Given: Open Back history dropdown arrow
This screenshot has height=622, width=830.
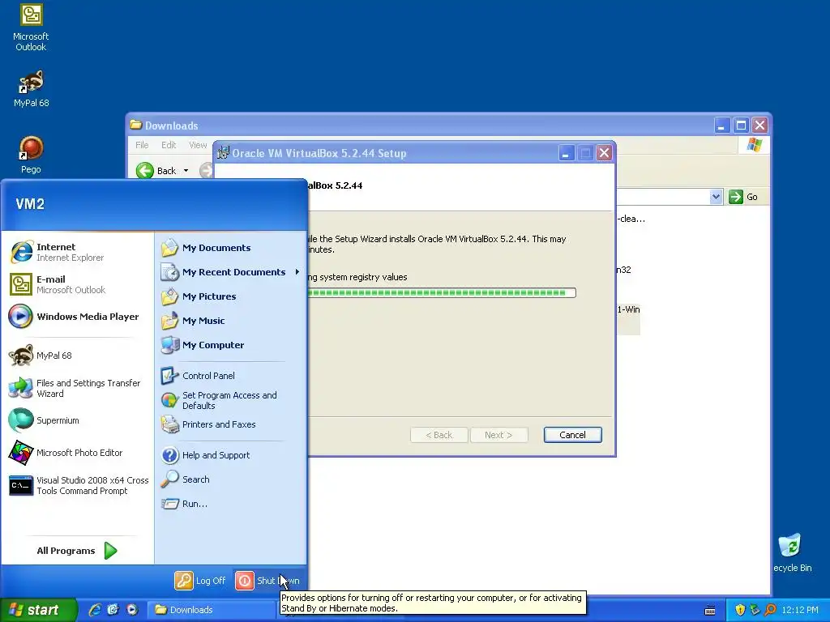Looking at the screenshot, I should click(186, 170).
